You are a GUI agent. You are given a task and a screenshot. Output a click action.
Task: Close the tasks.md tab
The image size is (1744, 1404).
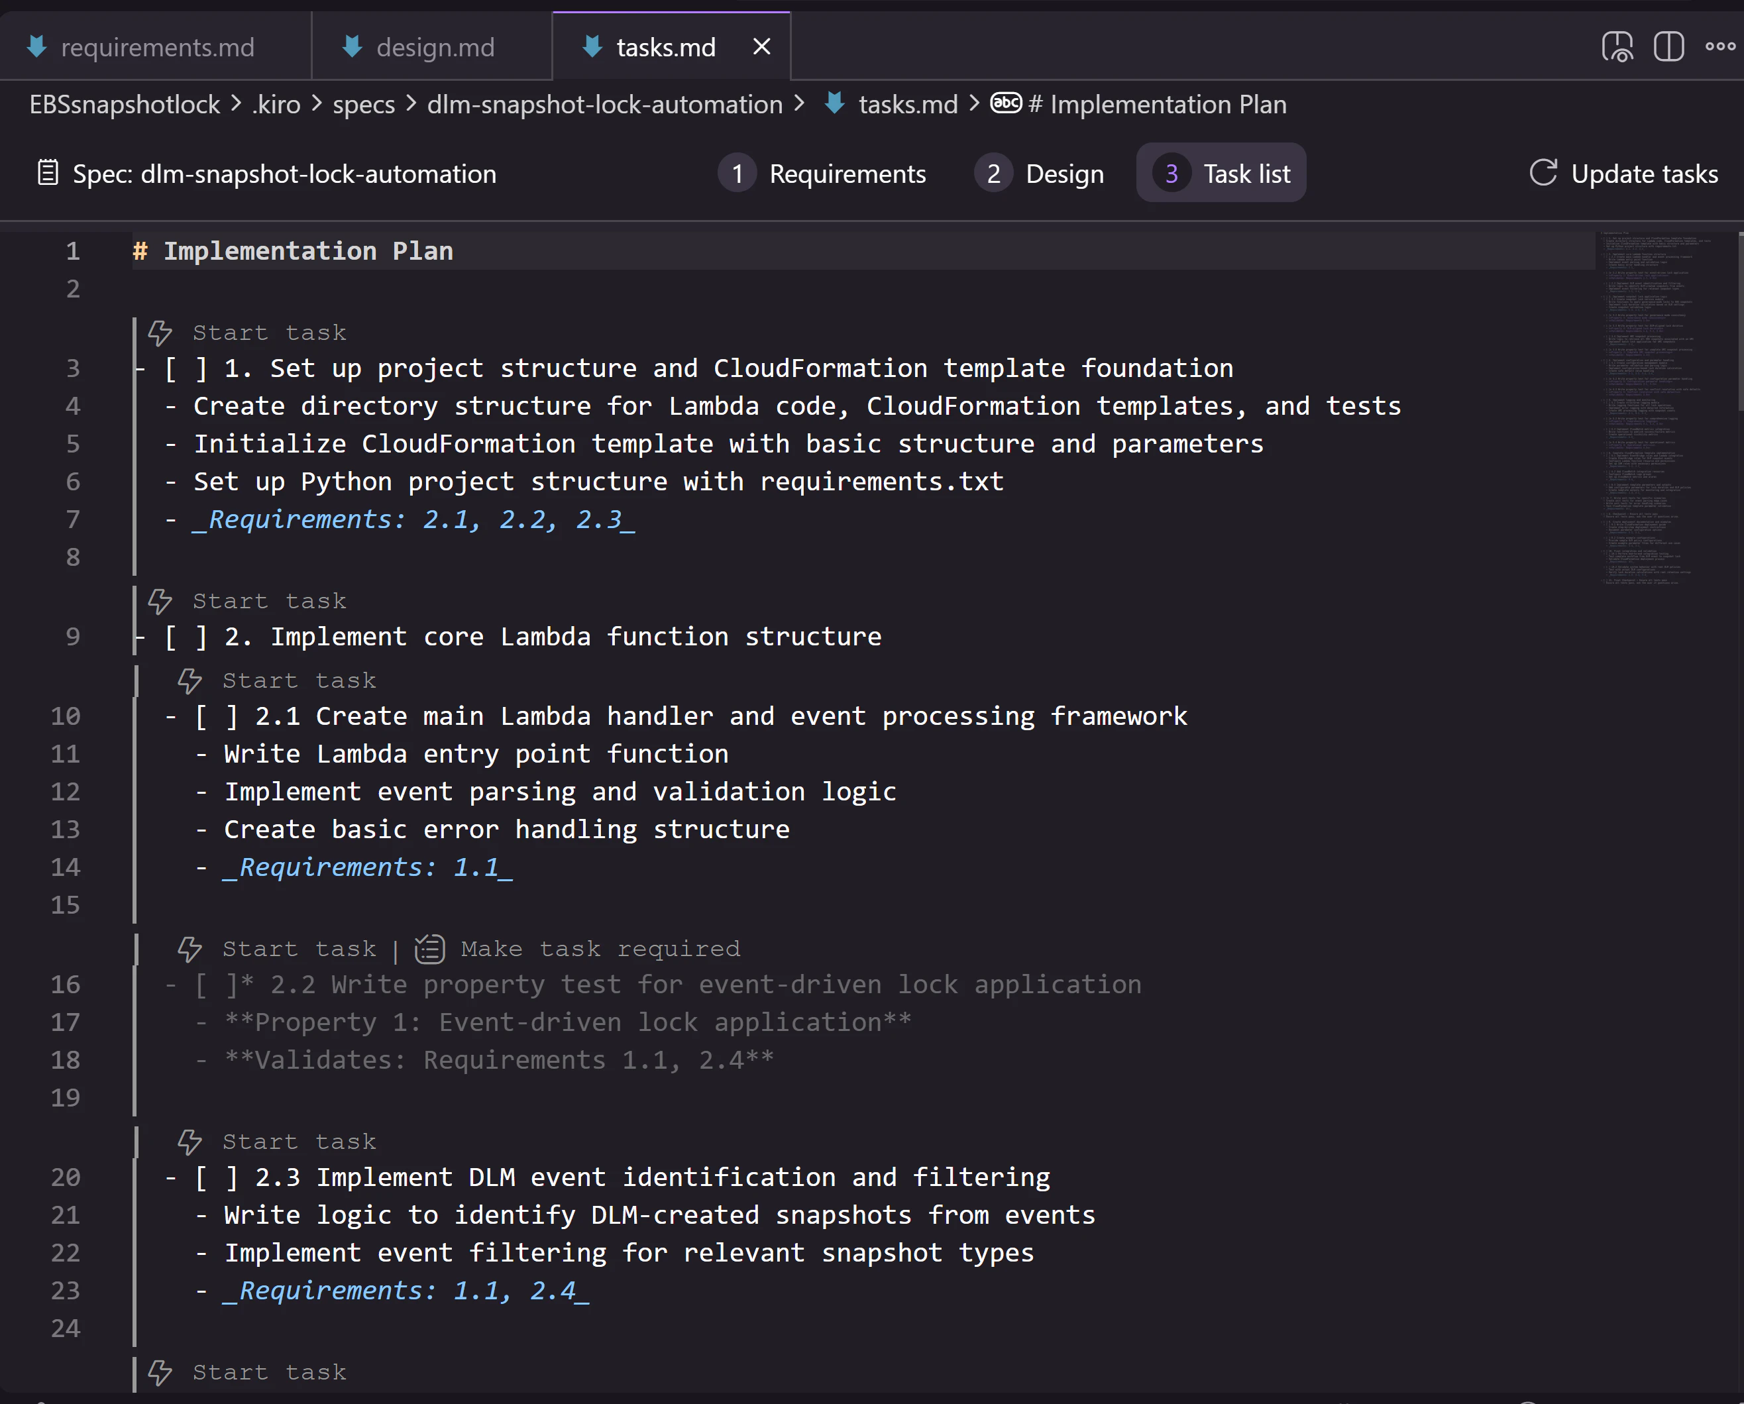[761, 47]
